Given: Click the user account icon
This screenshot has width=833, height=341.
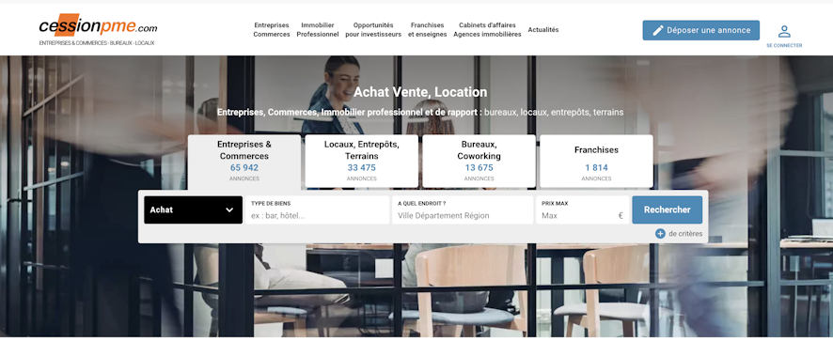Looking at the screenshot, I should [784, 32].
